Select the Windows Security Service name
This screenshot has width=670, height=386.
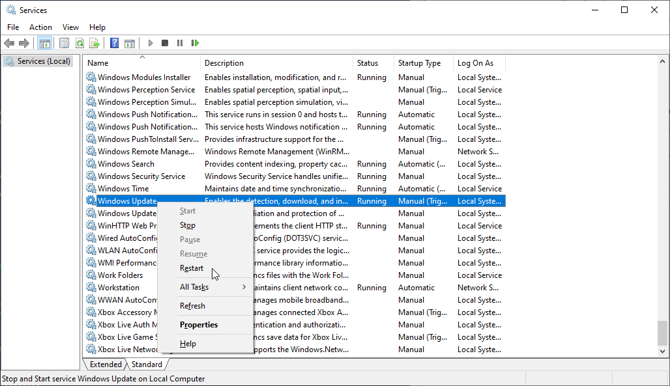(x=141, y=176)
